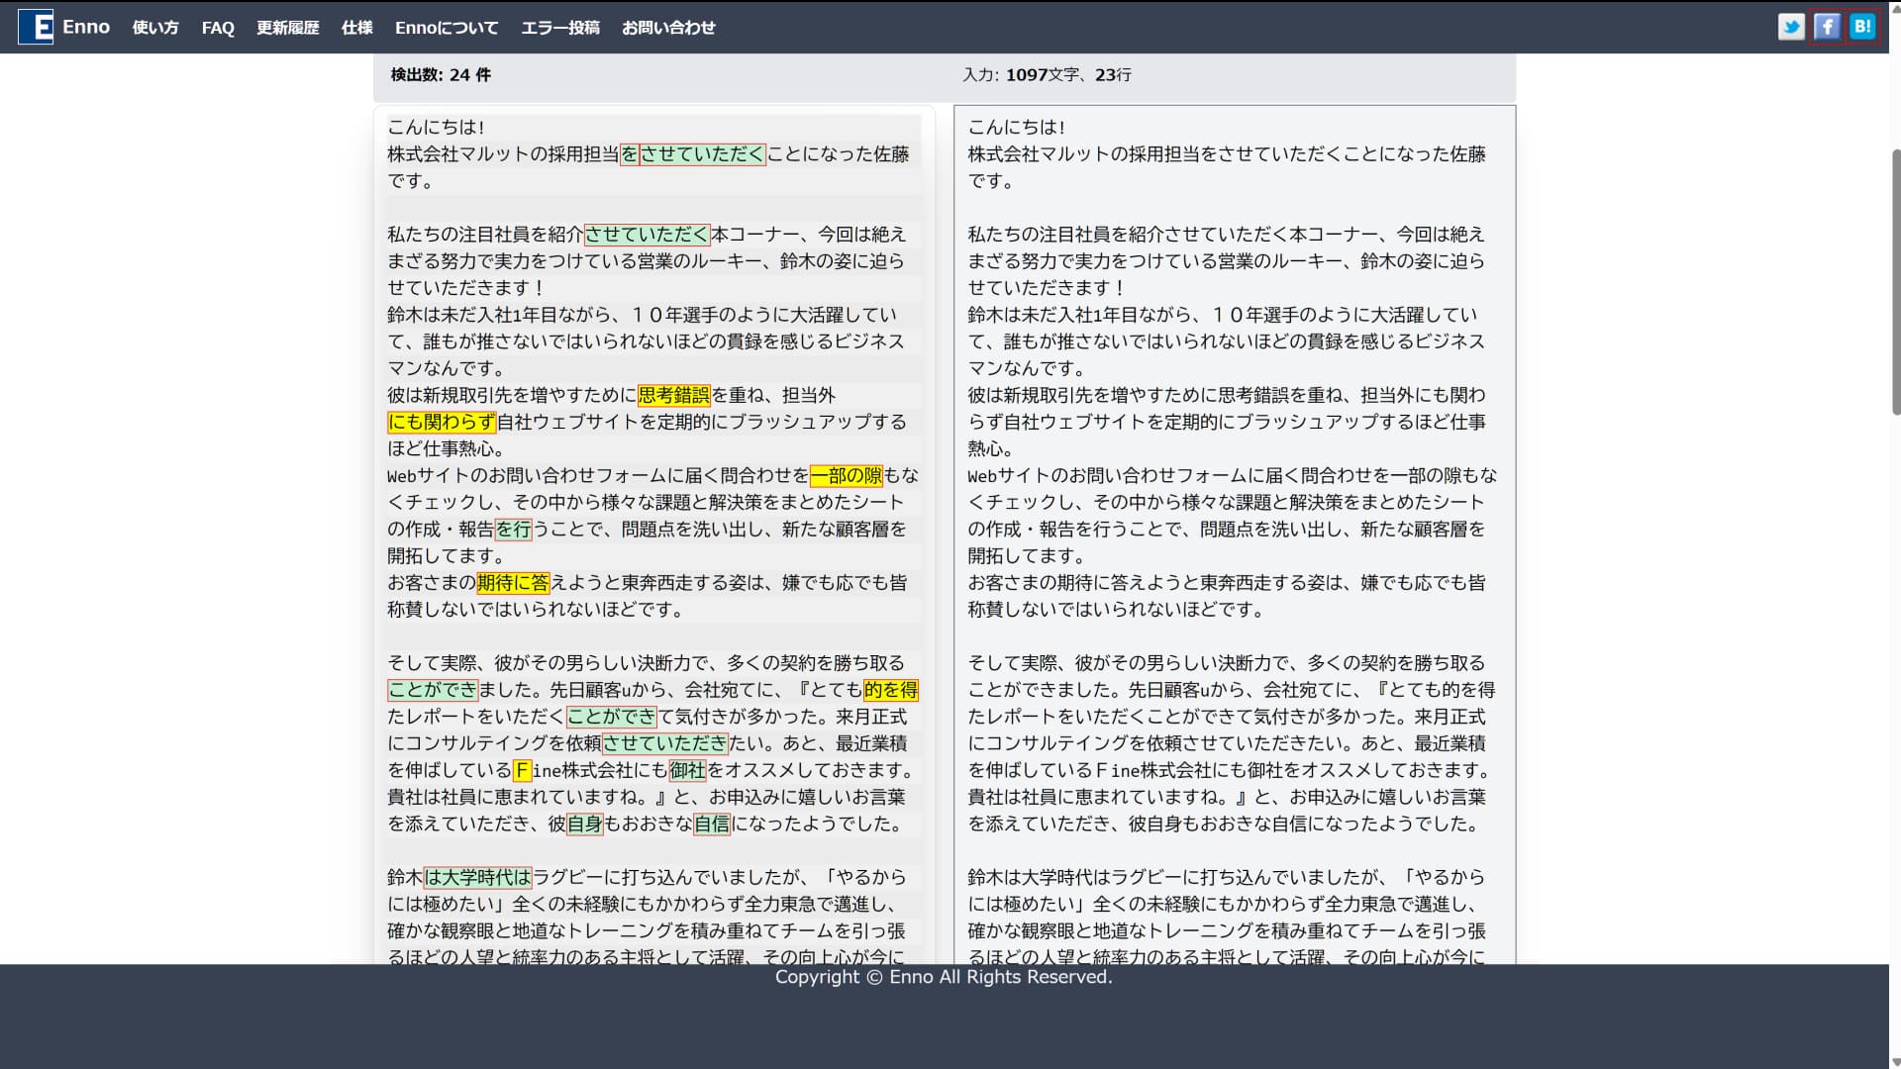Open the 仕様 navigation link
This screenshot has height=1069, width=1901.
tap(356, 28)
